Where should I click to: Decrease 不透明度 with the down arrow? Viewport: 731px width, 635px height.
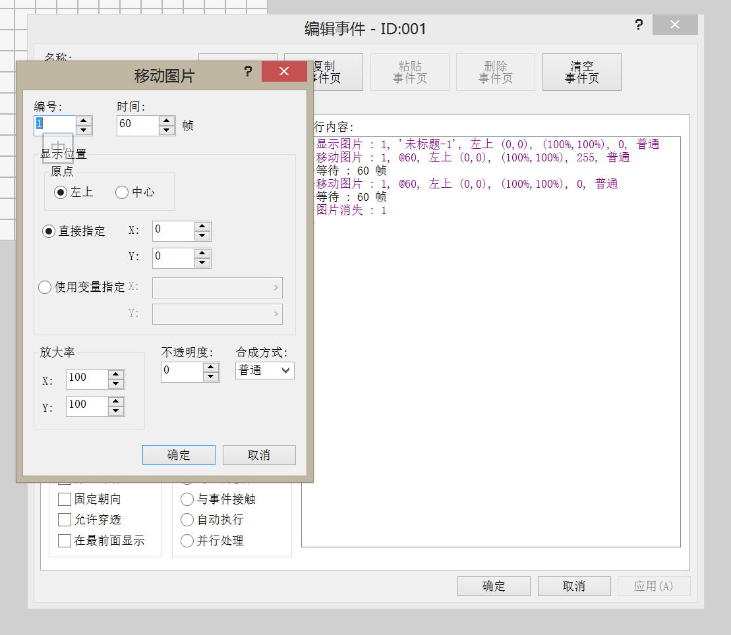click(211, 376)
